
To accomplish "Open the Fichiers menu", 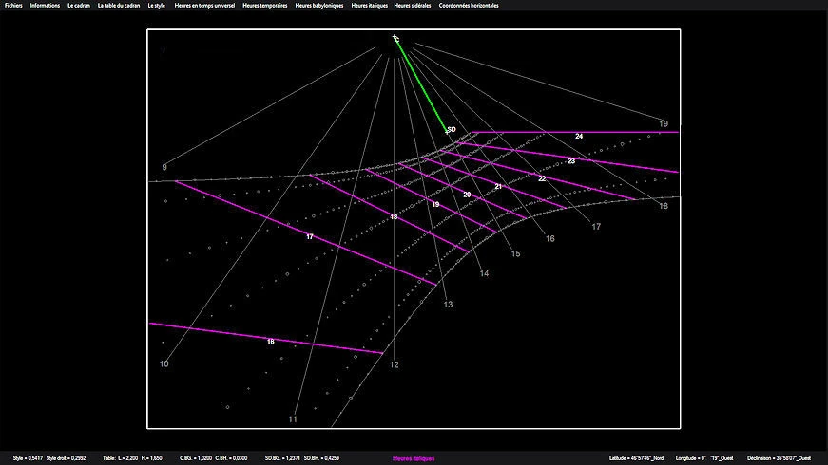I will point(13,6).
